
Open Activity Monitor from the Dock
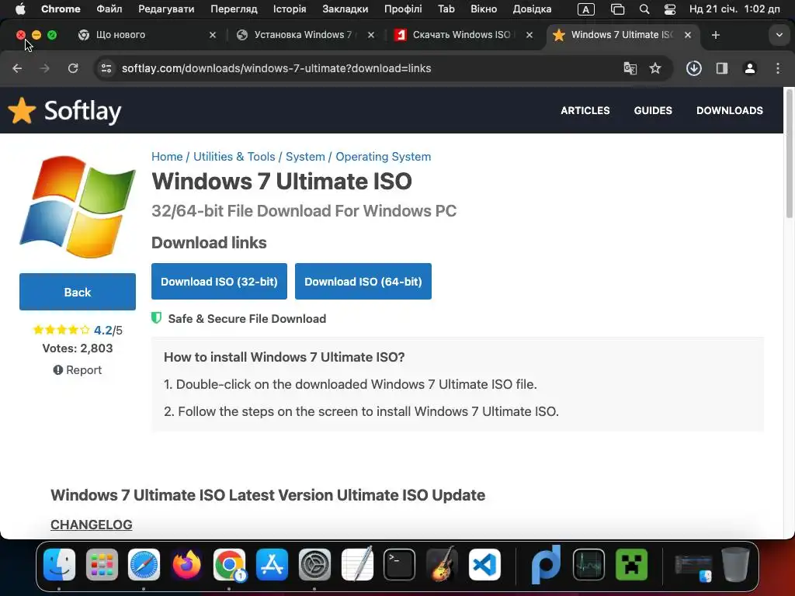pos(588,565)
